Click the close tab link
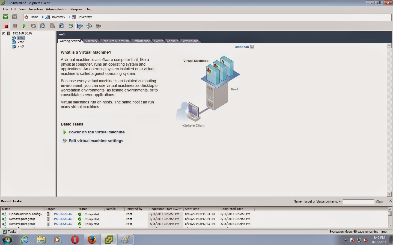Image resolution: width=393 pixels, height=245 pixels. pyautogui.click(x=242, y=47)
